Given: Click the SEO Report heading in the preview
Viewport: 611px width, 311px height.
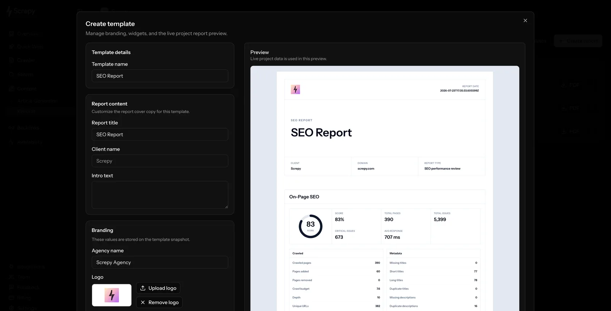Looking at the screenshot, I should 321,132.
